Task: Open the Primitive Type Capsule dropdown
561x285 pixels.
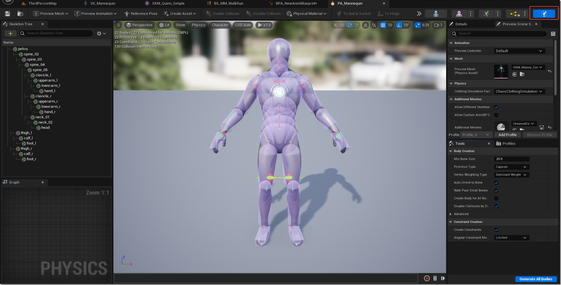Action: pyautogui.click(x=511, y=167)
